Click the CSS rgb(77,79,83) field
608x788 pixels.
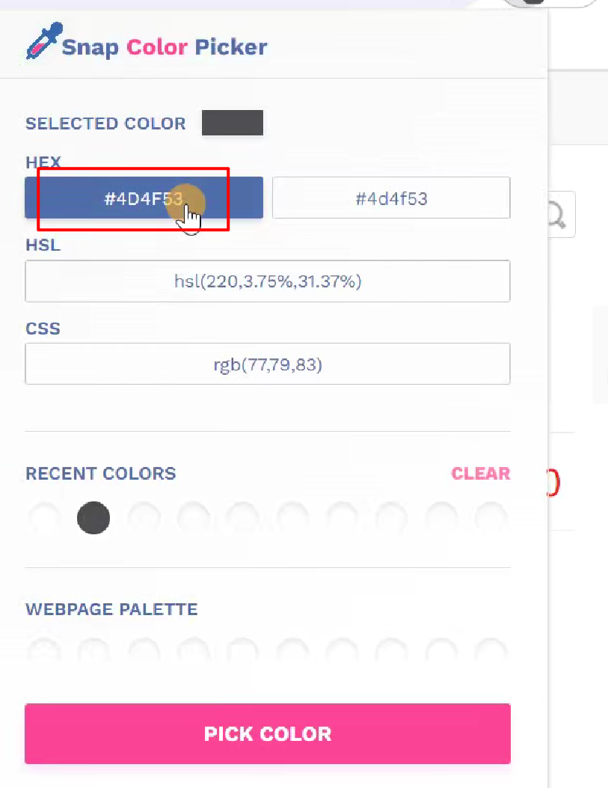click(x=268, y=364)
